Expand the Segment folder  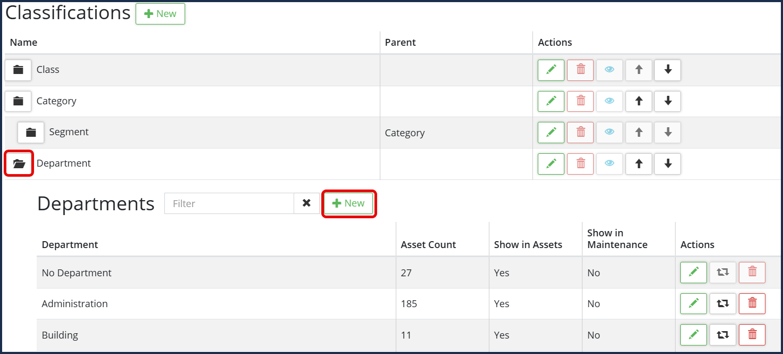coord(31,133)
